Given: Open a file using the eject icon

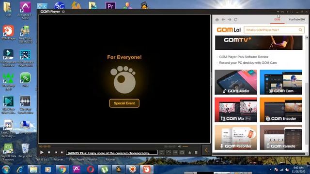Looking at the screenshot, I should (189, 152).
